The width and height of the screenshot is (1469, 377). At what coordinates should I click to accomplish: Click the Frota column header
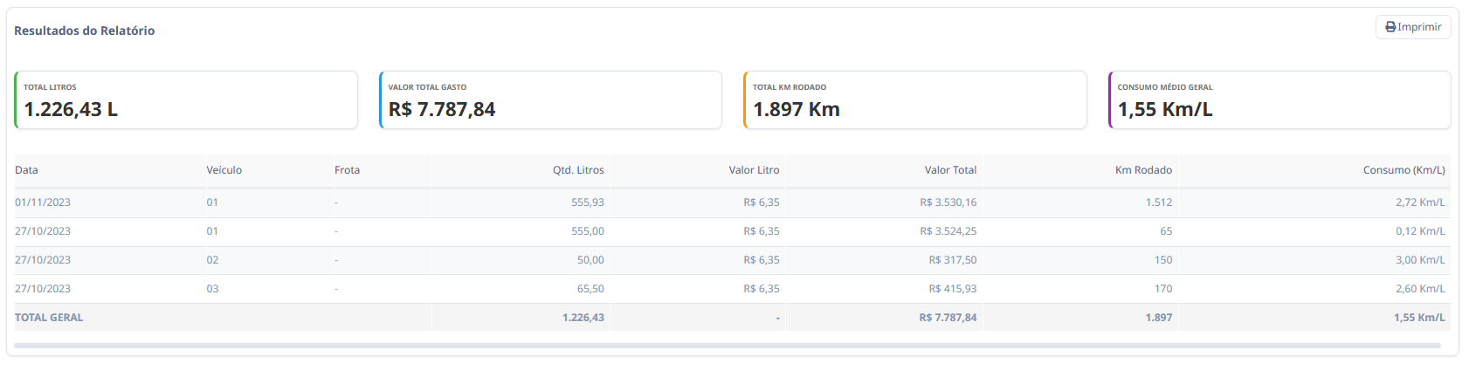pyautogui.click(x=347, y=170)
